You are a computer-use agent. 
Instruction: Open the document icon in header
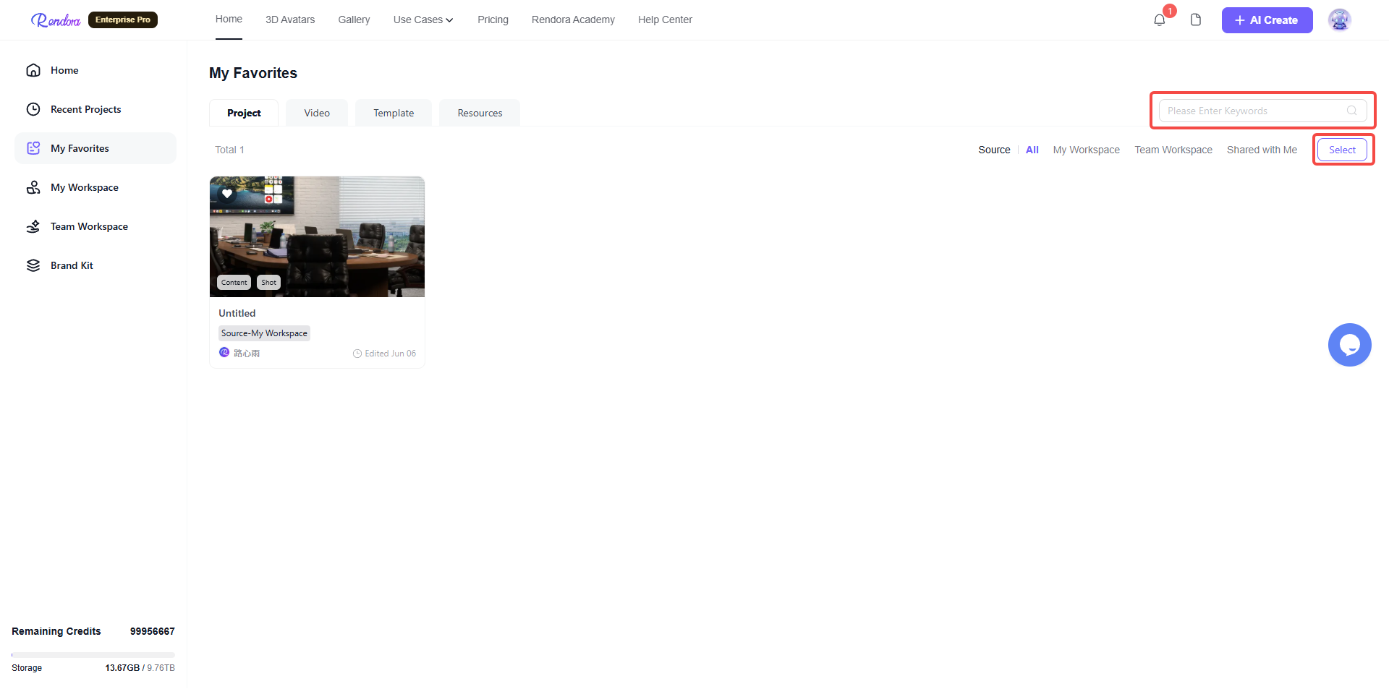point(1196,20)
